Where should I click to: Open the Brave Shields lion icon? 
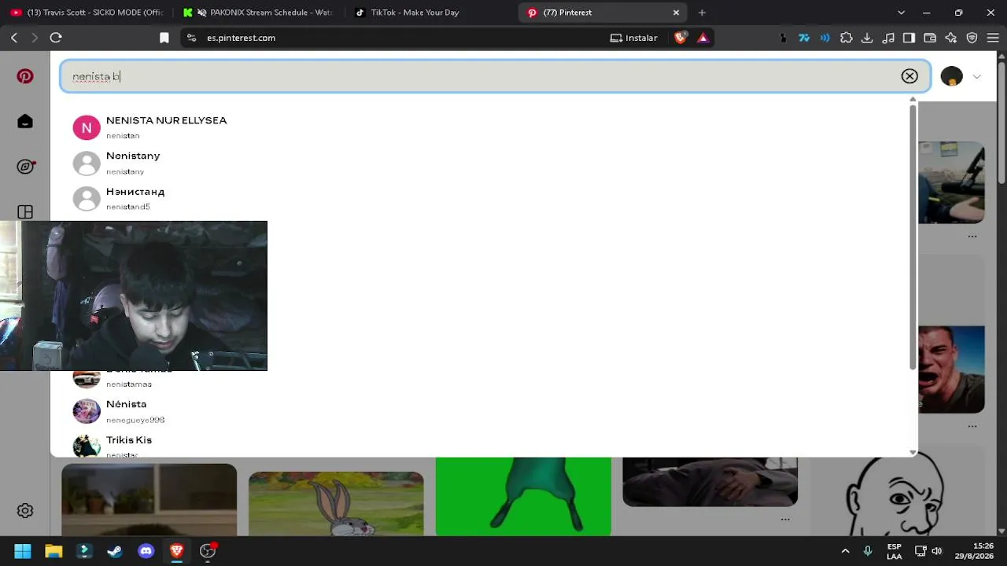681,38
